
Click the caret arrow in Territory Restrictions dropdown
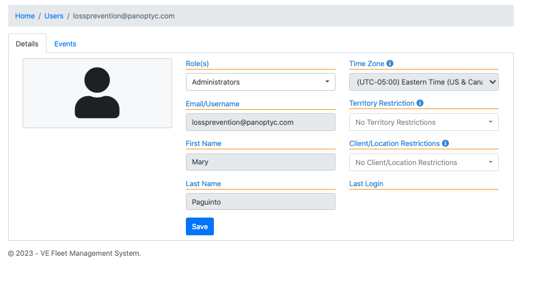491,122
